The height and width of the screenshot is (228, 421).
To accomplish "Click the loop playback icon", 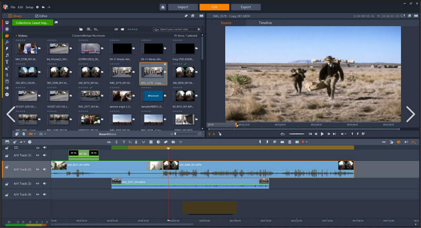I will 283,134.
